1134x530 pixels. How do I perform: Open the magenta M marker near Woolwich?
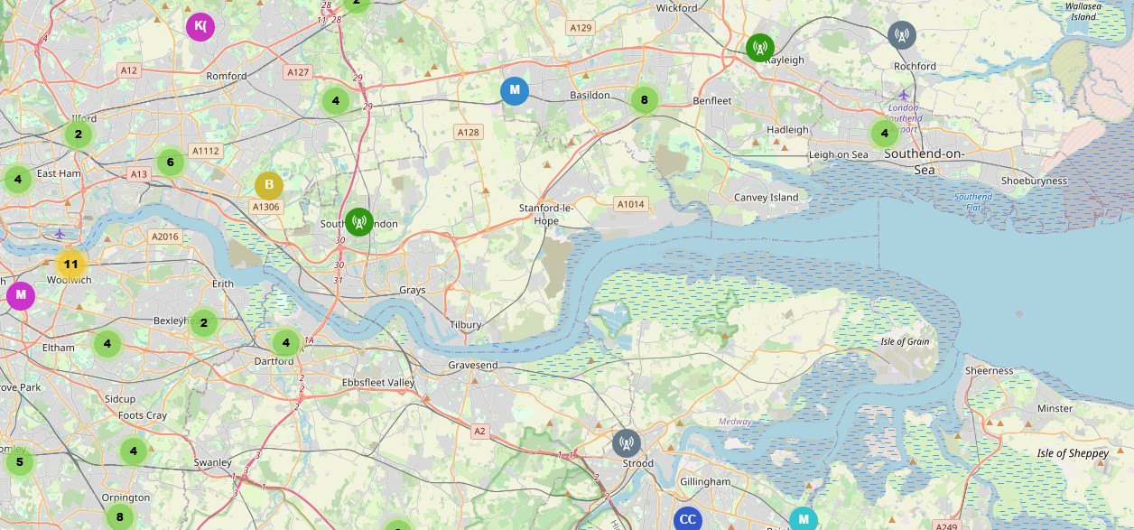click(20, 295)
